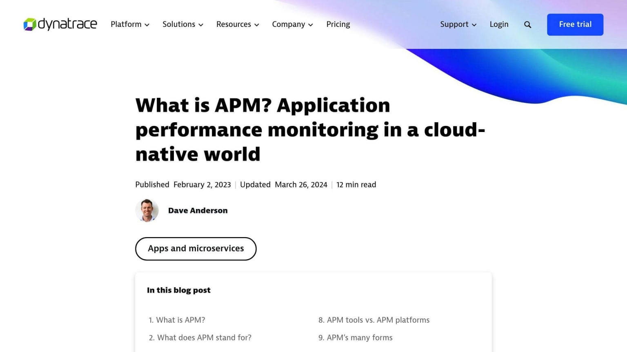Click the Login link

tap(499, 24)
